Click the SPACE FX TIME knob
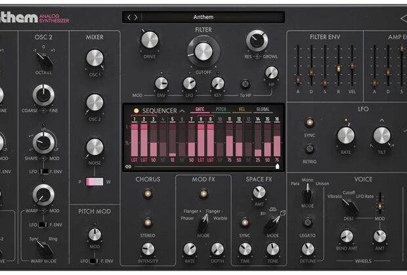Image resolution: width=407 pixels, height=275 pixels. point(245,249)
